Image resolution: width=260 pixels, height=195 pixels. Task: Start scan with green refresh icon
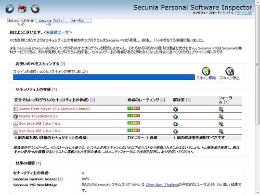[x=206, y=71]
